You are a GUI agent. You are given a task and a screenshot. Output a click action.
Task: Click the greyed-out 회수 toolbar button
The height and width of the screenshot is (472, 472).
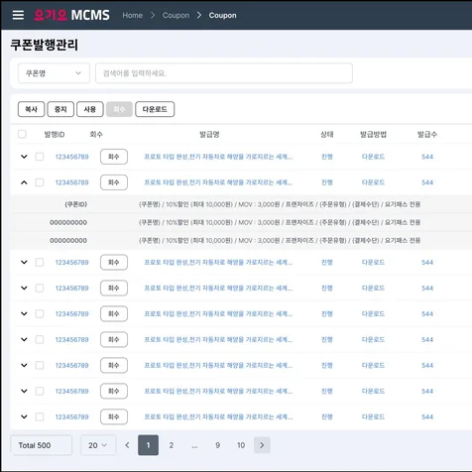(x=119, y=109)
